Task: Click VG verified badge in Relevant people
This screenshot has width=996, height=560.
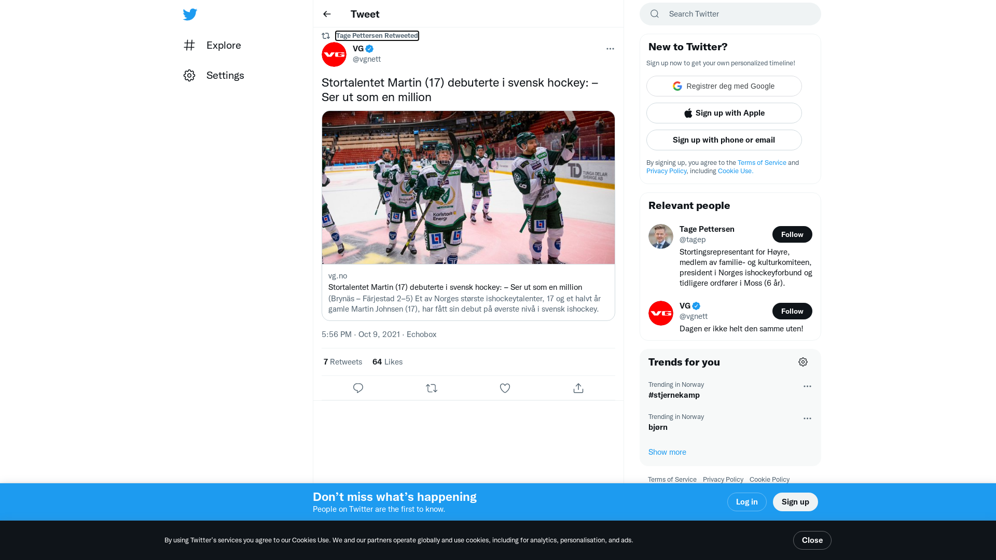Action: [696, 306]
